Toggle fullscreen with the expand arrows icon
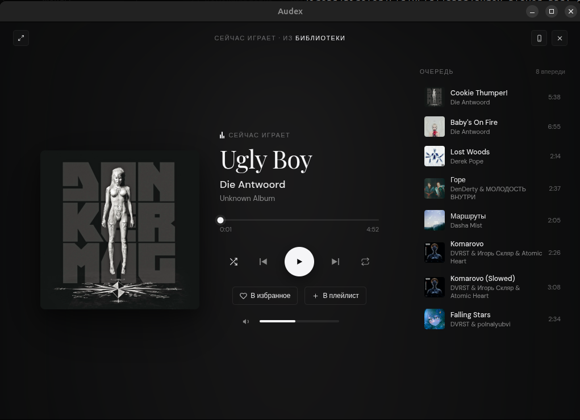The height and width of the screenshot is (420, 580). pos(21,38)
